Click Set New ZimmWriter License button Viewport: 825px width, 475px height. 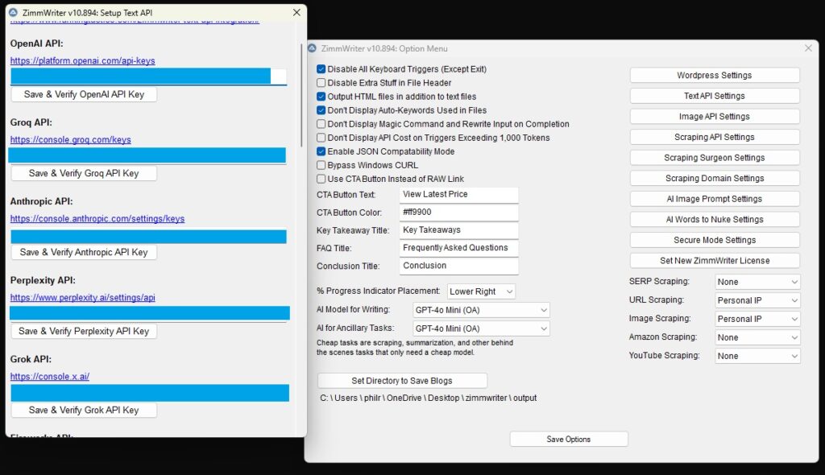[715, 260]
